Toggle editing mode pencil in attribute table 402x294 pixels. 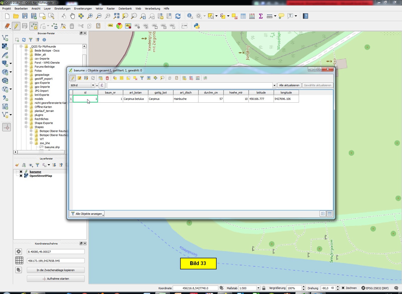coord(73,78)
